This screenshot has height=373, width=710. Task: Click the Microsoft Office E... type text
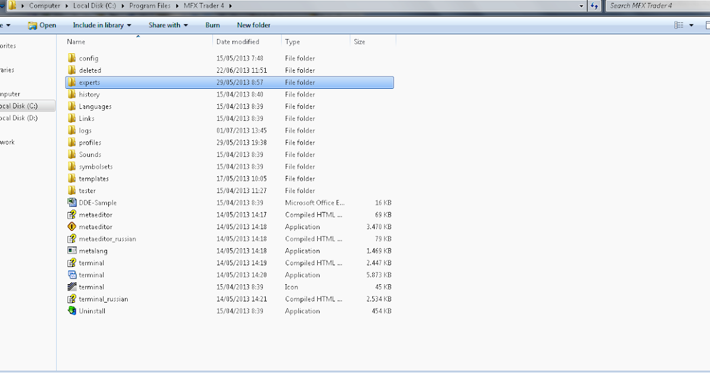coord(315,202)
